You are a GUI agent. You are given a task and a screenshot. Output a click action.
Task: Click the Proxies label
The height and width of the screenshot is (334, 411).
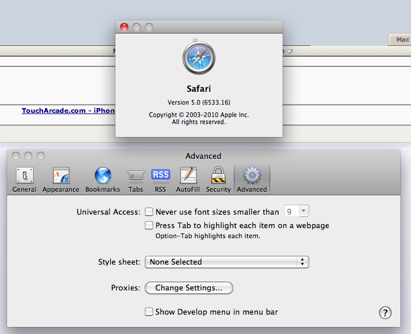[x=126, y=288]
